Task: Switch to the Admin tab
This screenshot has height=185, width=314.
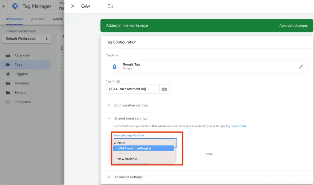Action: [57, 19]
